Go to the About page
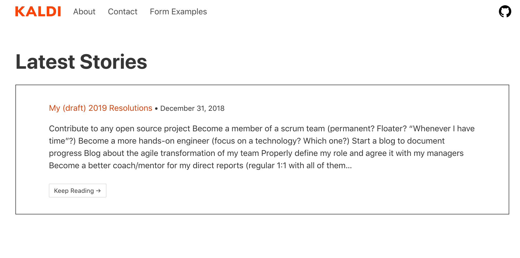 pos(84,12)
